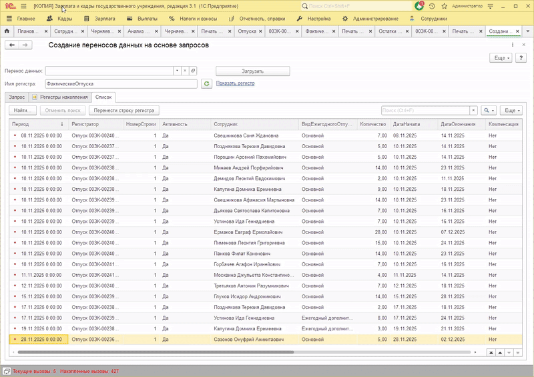Click the global search field
Viewport: 534px width, 377px height.
(357, 6)
